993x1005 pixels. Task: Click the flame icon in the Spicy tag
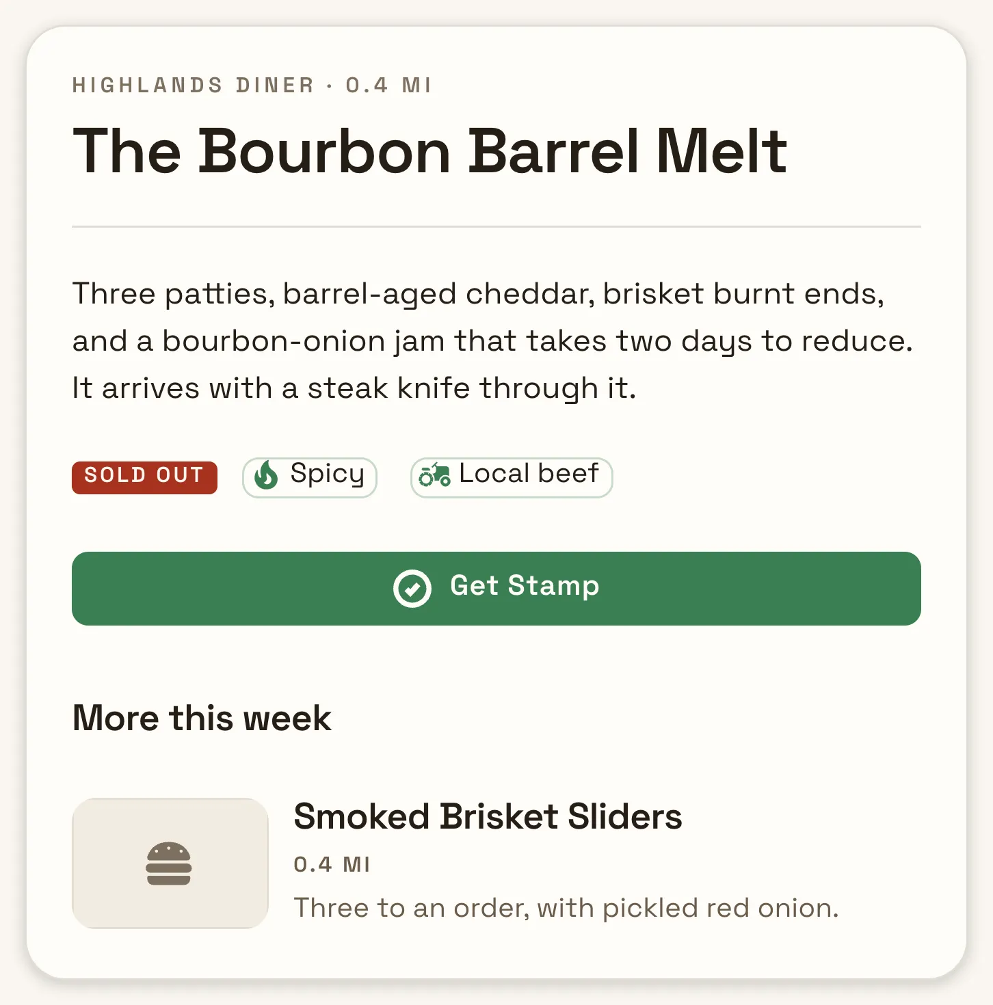click(x=266, y=474)
